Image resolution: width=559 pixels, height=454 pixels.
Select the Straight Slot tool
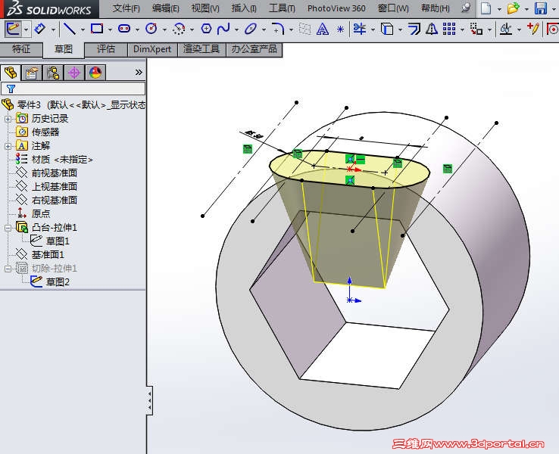pos(124,29)
